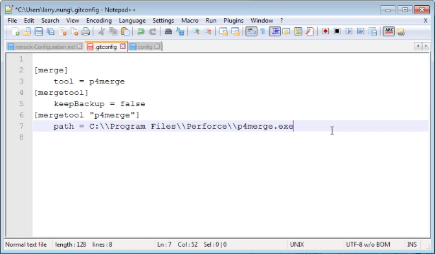Close the mmock-Configuration.md tab

click(80, 47)
